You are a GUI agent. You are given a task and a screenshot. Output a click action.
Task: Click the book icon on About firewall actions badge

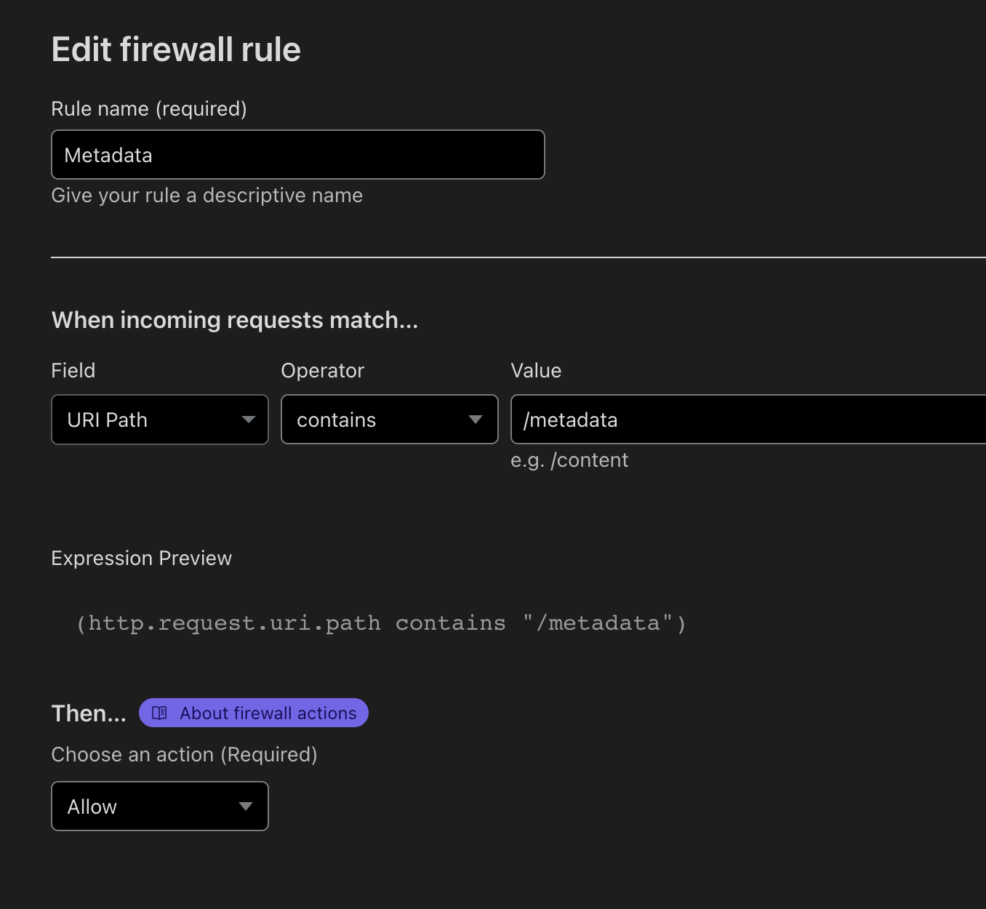click(160, 713)
